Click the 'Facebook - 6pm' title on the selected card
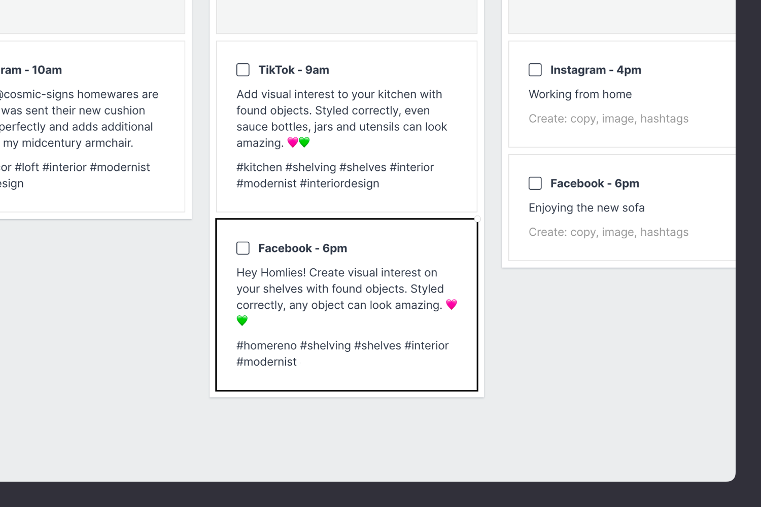This screenshot has width=761, height=507. pos(303,248)
